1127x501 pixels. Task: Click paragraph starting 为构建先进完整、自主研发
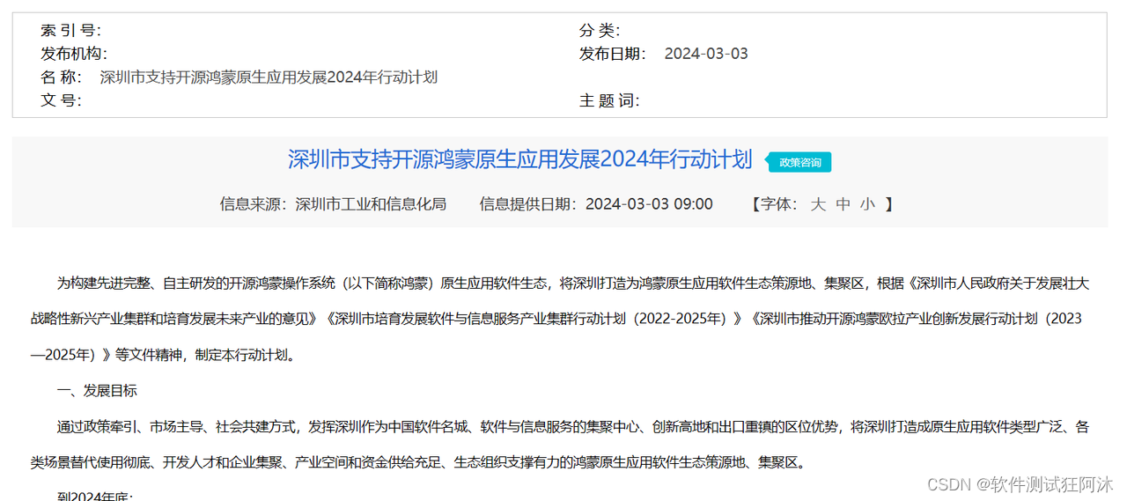560,319
